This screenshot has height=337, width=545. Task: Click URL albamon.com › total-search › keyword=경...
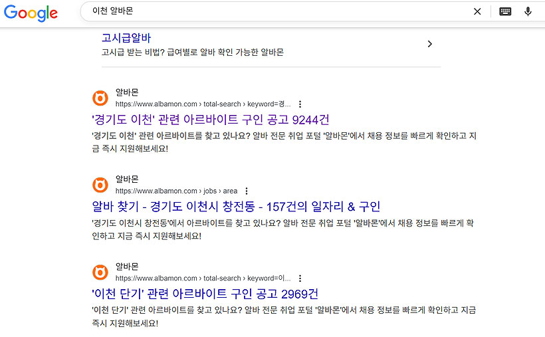tap(203, 104)
